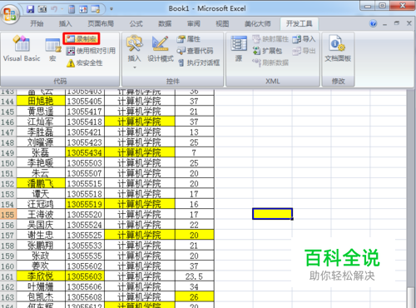
Task: Click XML 导入 import
Action: (304, 39)
